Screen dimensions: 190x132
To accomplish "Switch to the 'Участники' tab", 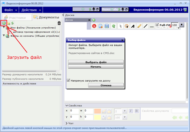I will (x=17, y=18).
